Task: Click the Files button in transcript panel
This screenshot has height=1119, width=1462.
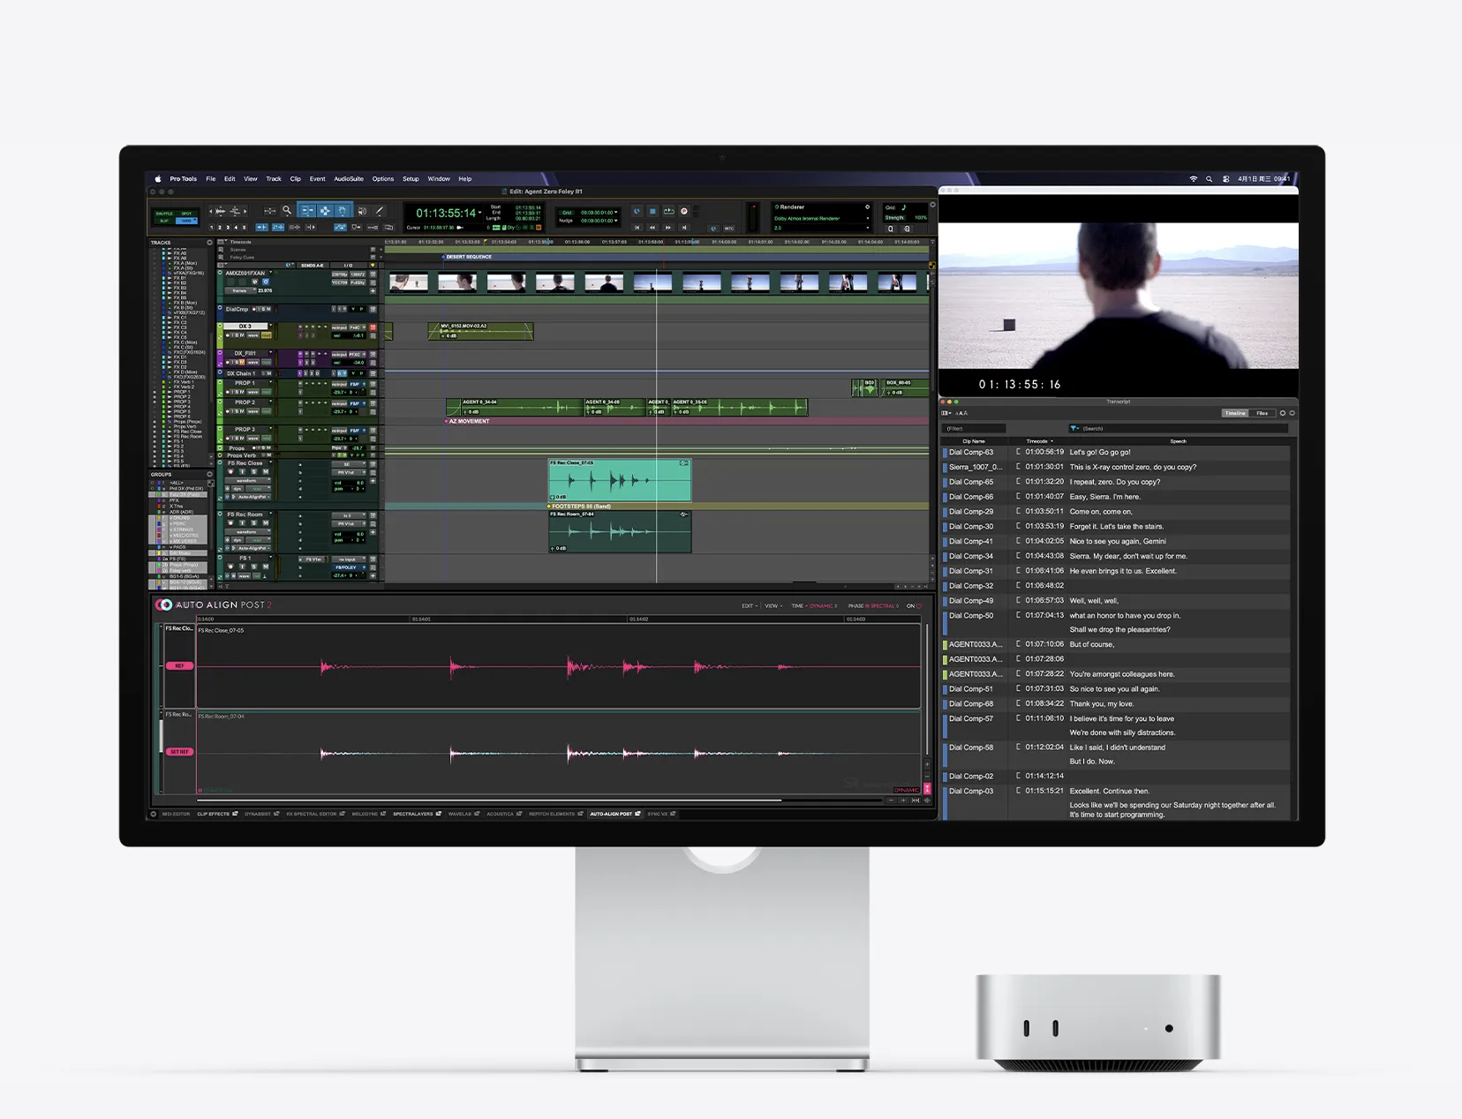Action: 1262,413
